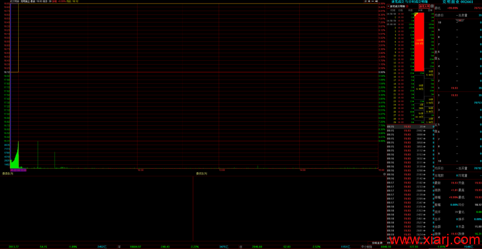Click the large red 1103手 block
This screenshot has height=249, width=482.
[419, 42]
